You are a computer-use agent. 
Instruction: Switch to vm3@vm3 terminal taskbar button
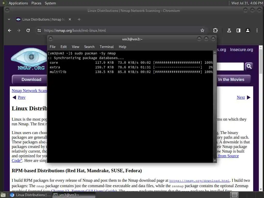point(74,195)
